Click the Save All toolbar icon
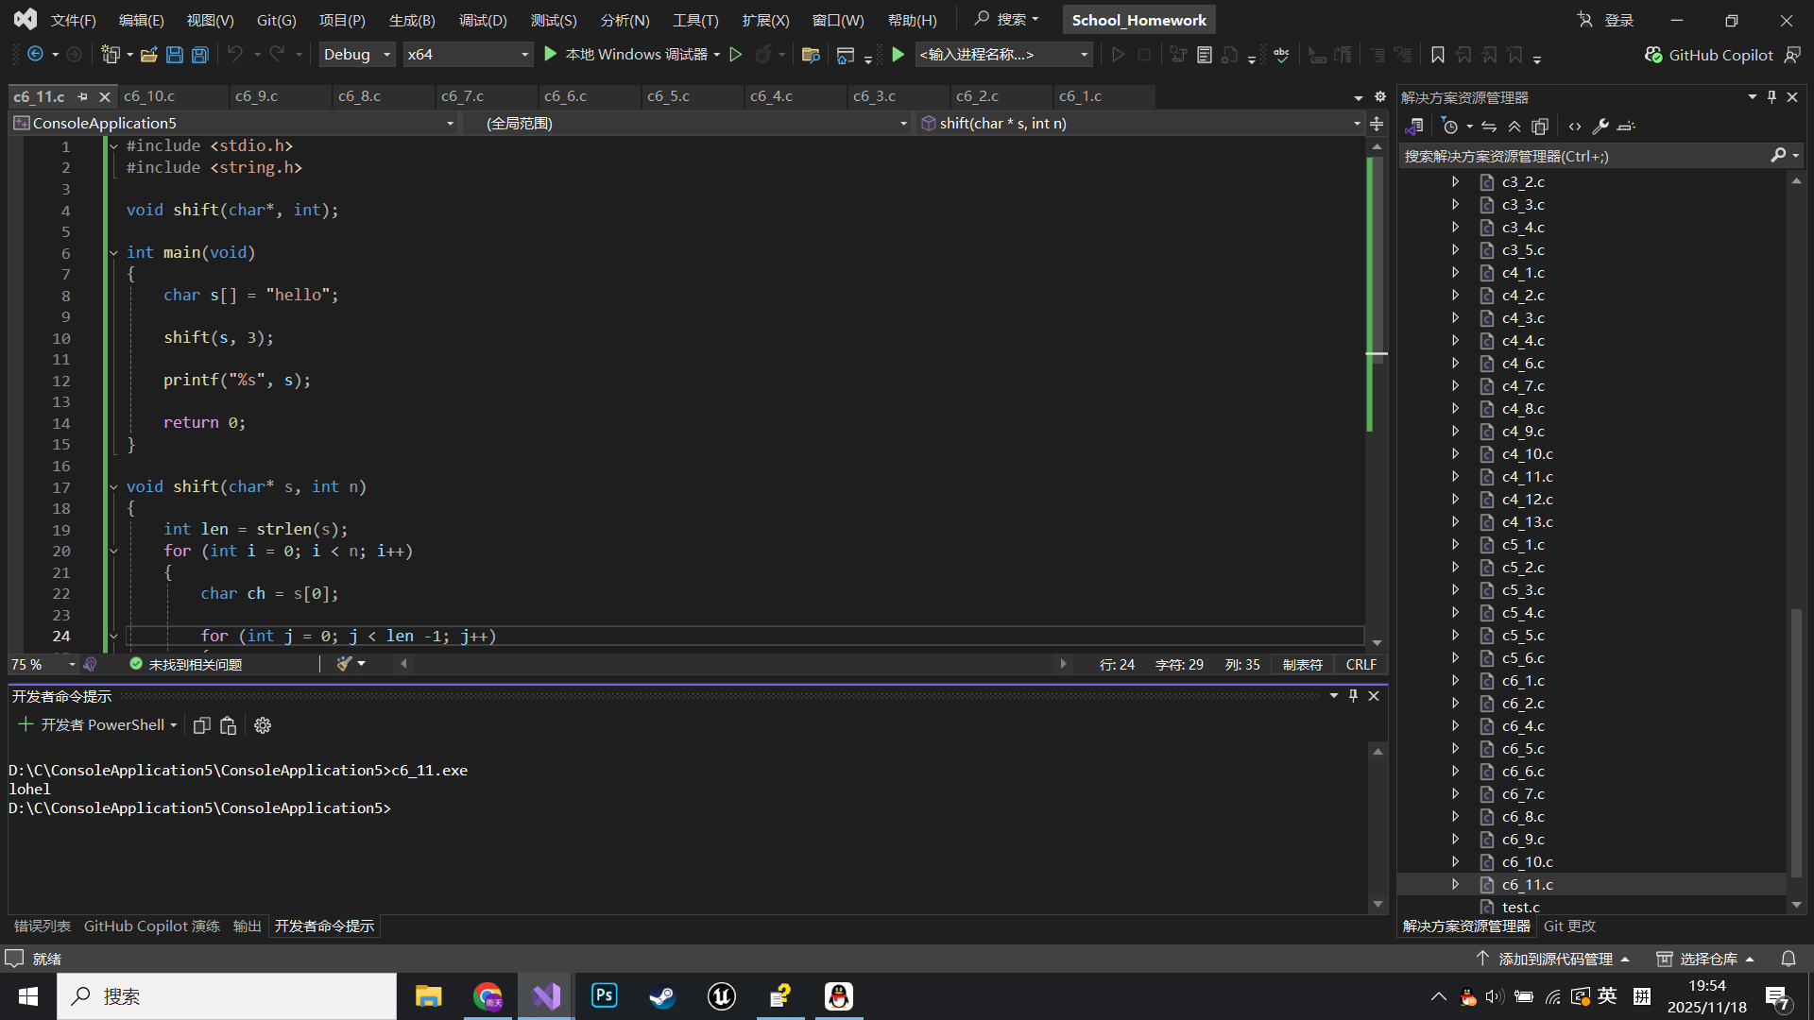1814x1020 pixels. pyautogui.click(x=200, y=55)
